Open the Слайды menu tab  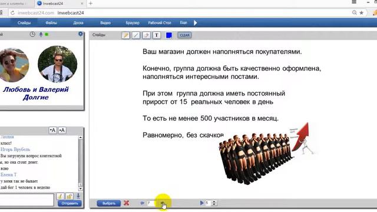pos(24,23)
